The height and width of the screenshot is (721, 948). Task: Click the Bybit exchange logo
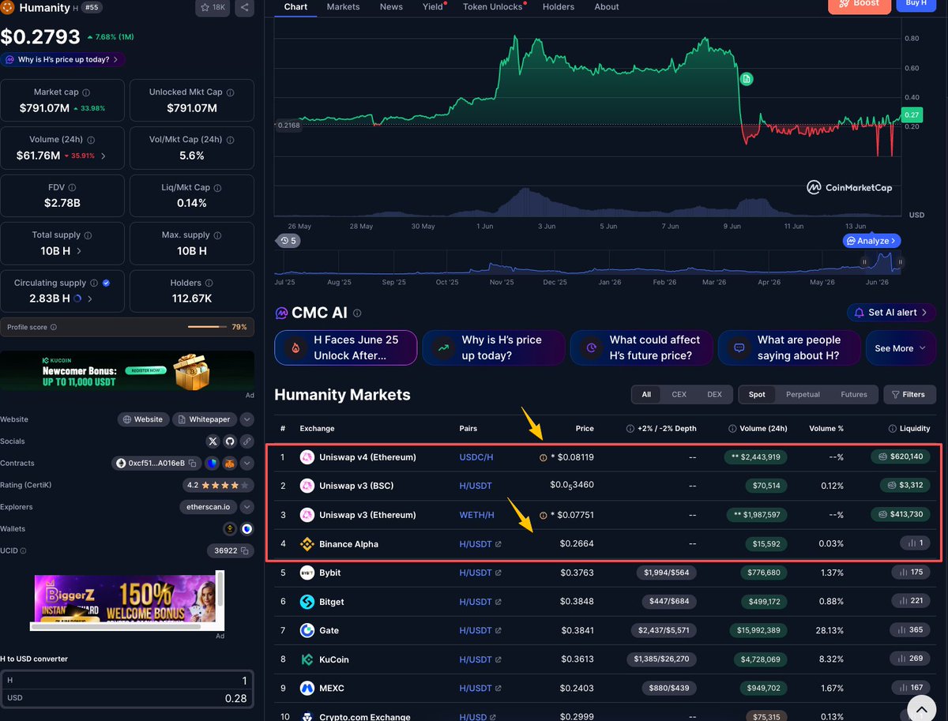pyautogui.click(x=307, y=573)
